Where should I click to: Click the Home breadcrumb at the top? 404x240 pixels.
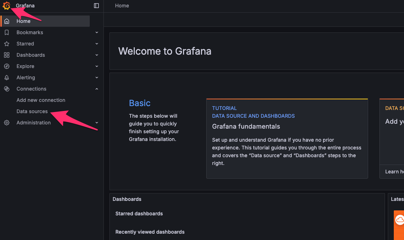122,6
